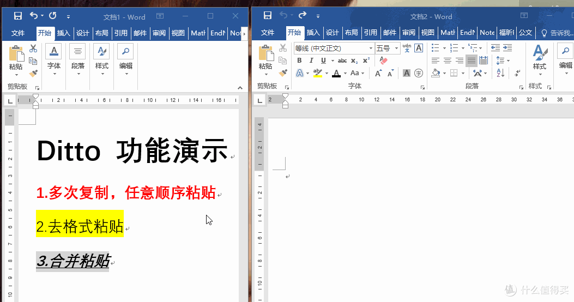Screen dimensions: 574x302
Task: Redo action in 文档2 title bar
Action: point(303,15)
